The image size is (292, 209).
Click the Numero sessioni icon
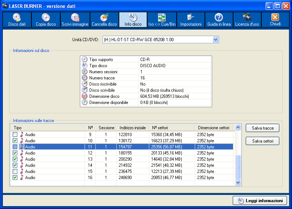click(85, 71)
